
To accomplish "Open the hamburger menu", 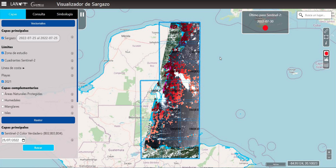I will coord(4,4).
